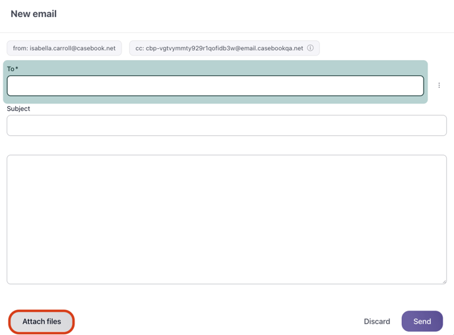Screen dimensions: 454x335
Task: Click the casebook.net domain in sender address
Action: pos(96,48)
